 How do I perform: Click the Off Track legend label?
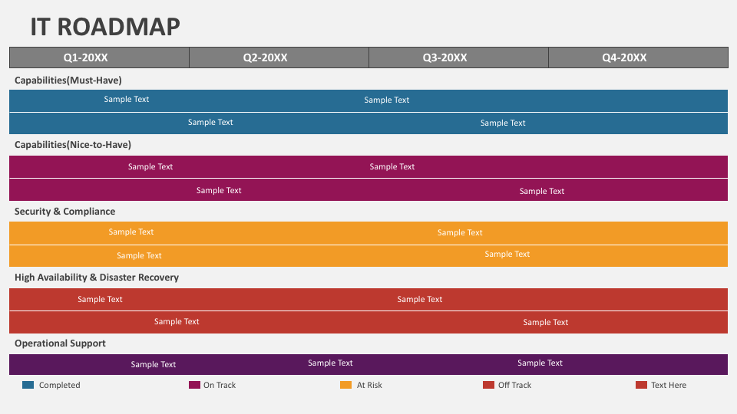[514, 385]
